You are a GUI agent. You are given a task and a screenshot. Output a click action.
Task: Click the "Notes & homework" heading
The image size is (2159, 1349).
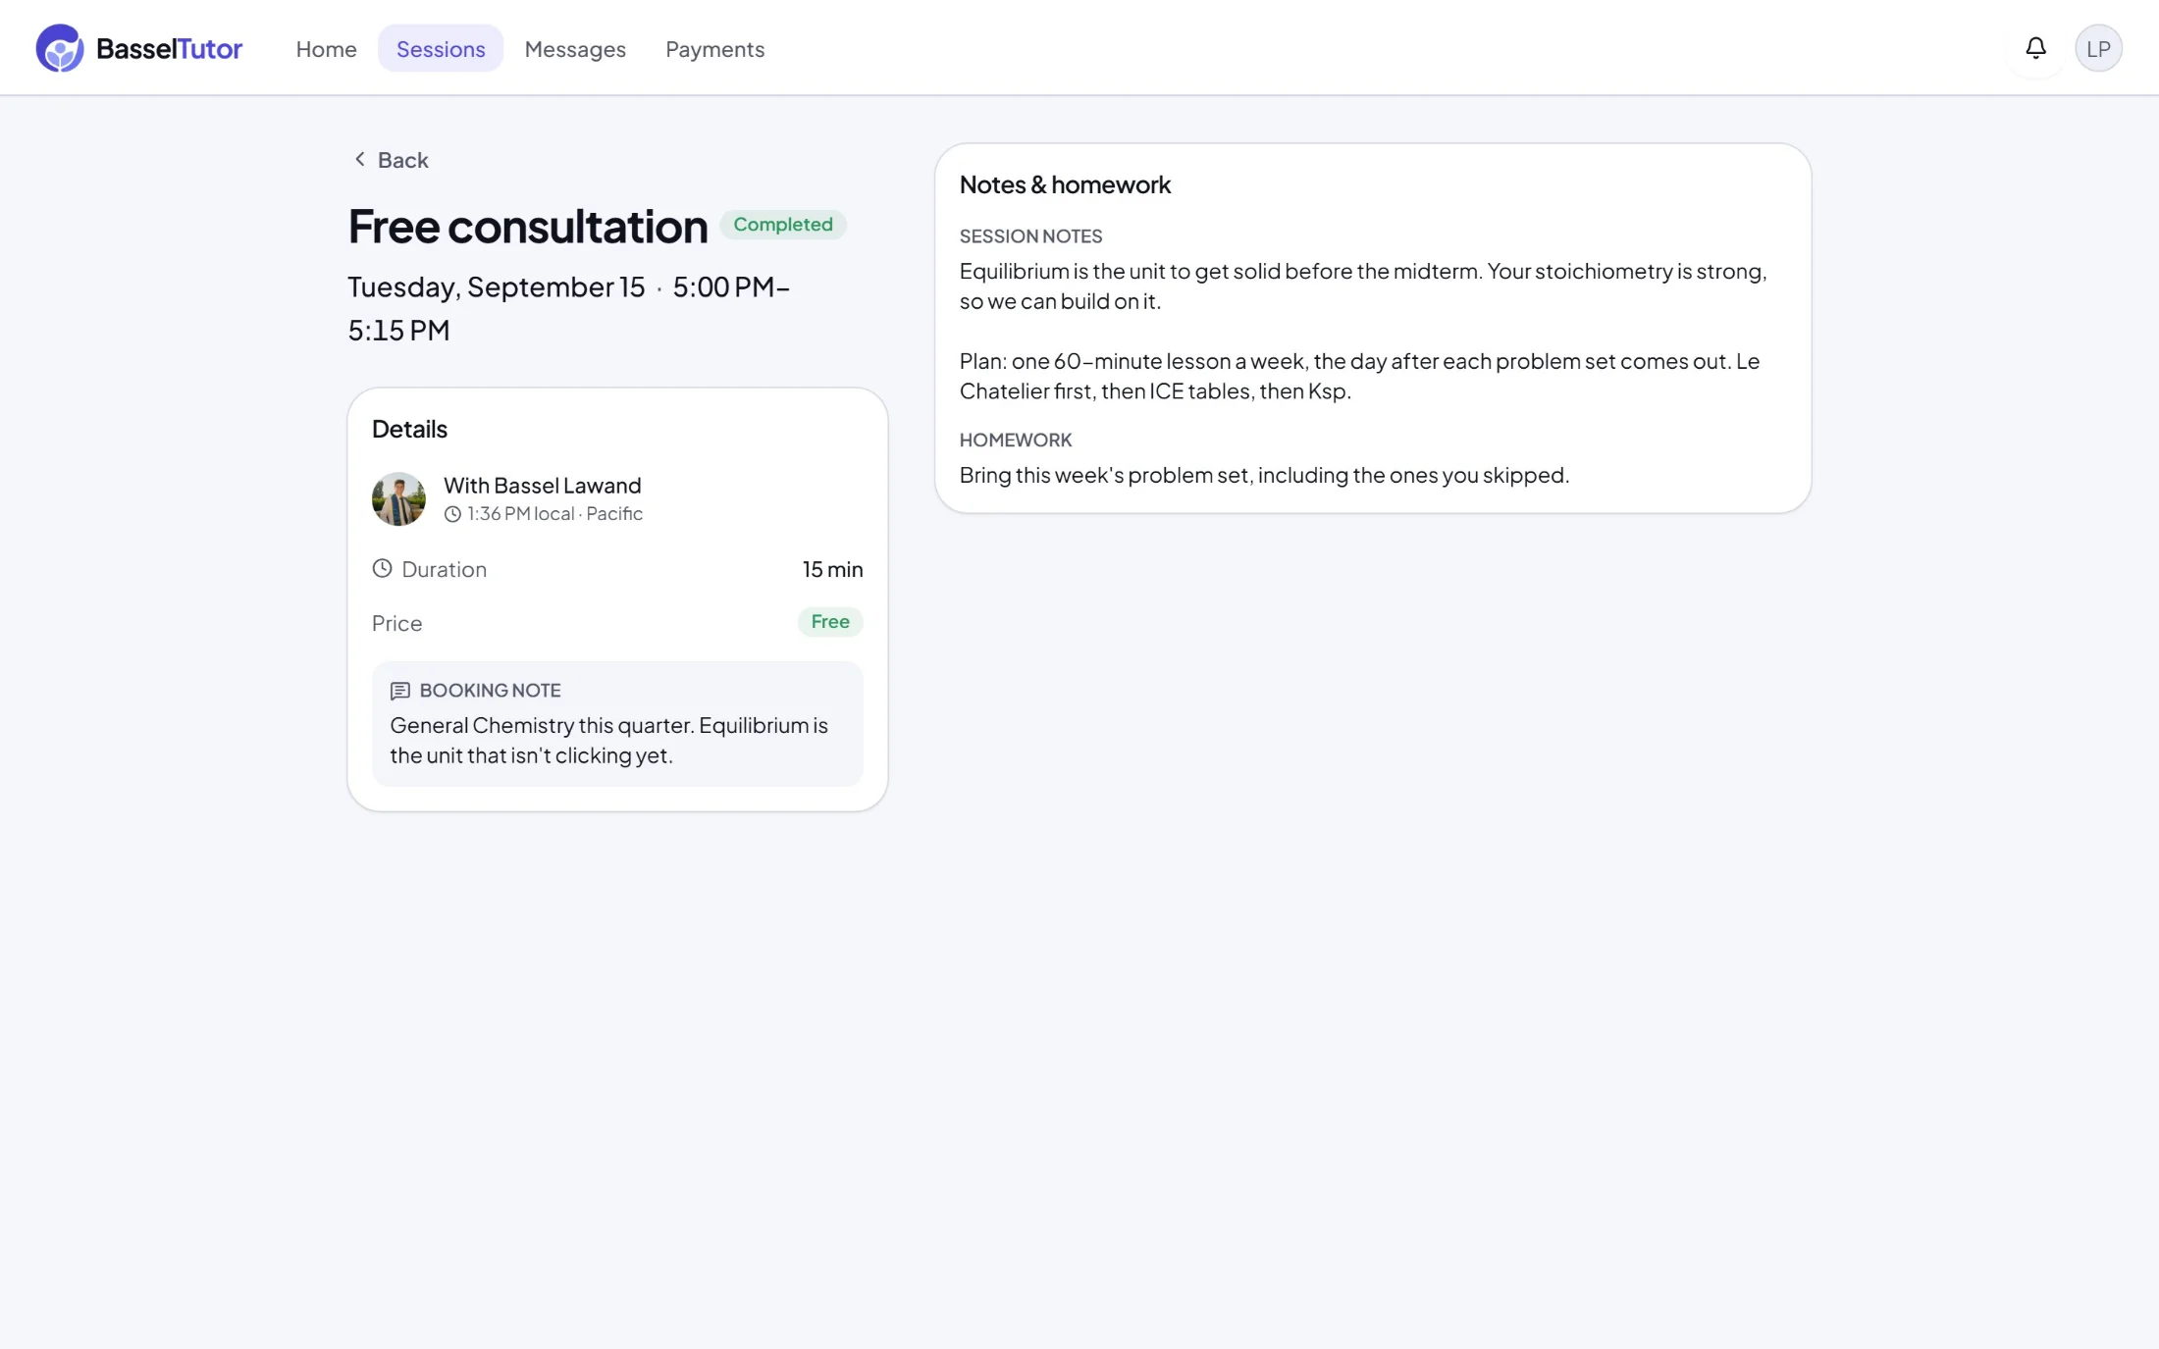point(1065,184)
